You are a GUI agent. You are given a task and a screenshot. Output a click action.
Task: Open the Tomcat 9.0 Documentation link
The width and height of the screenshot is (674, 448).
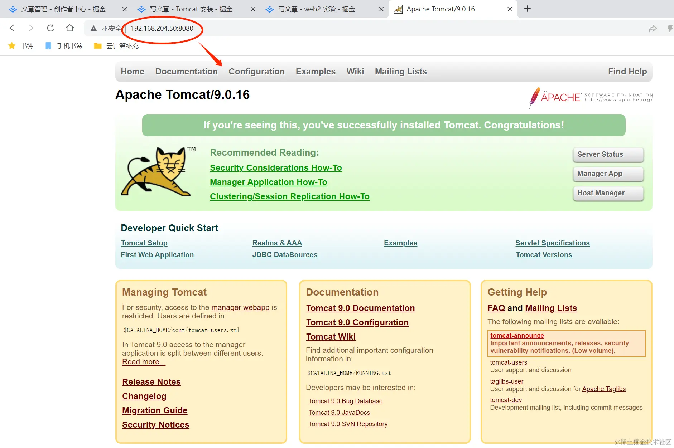point(360,308)
